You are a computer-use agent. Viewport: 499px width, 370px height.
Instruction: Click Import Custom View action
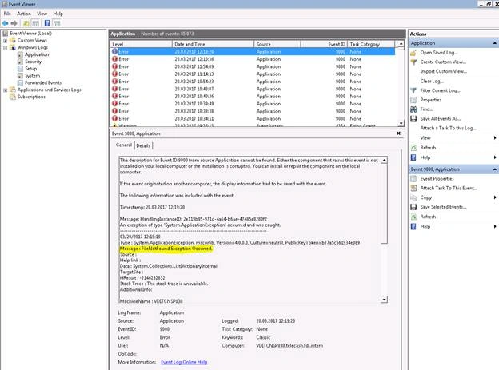click(443, 71)
